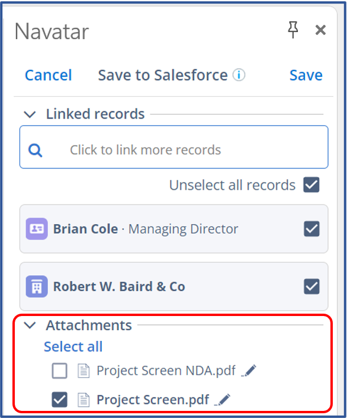Viewport: 347px width, 418px height.
Task: Uncheck the Project Screen.pdf attachment
Action: click(60, 400)
